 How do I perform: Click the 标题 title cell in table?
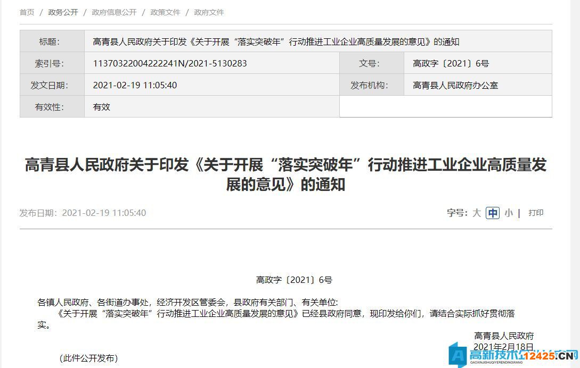52,40
